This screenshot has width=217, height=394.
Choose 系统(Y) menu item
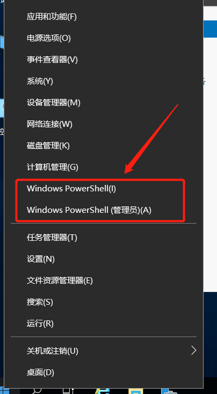click(x=104, y=81)
